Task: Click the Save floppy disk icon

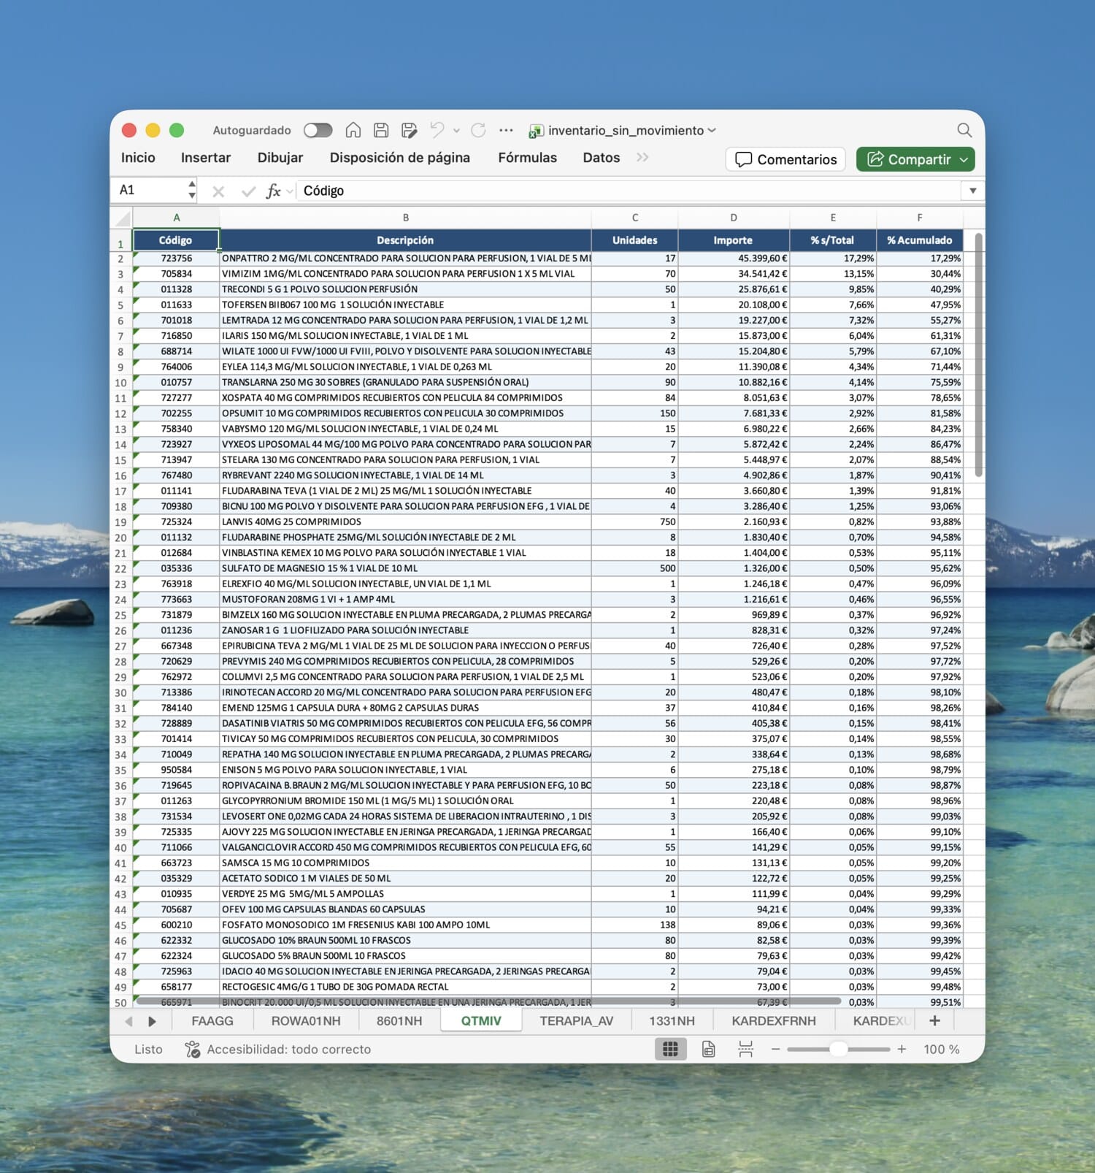Action: pos(381,130)
